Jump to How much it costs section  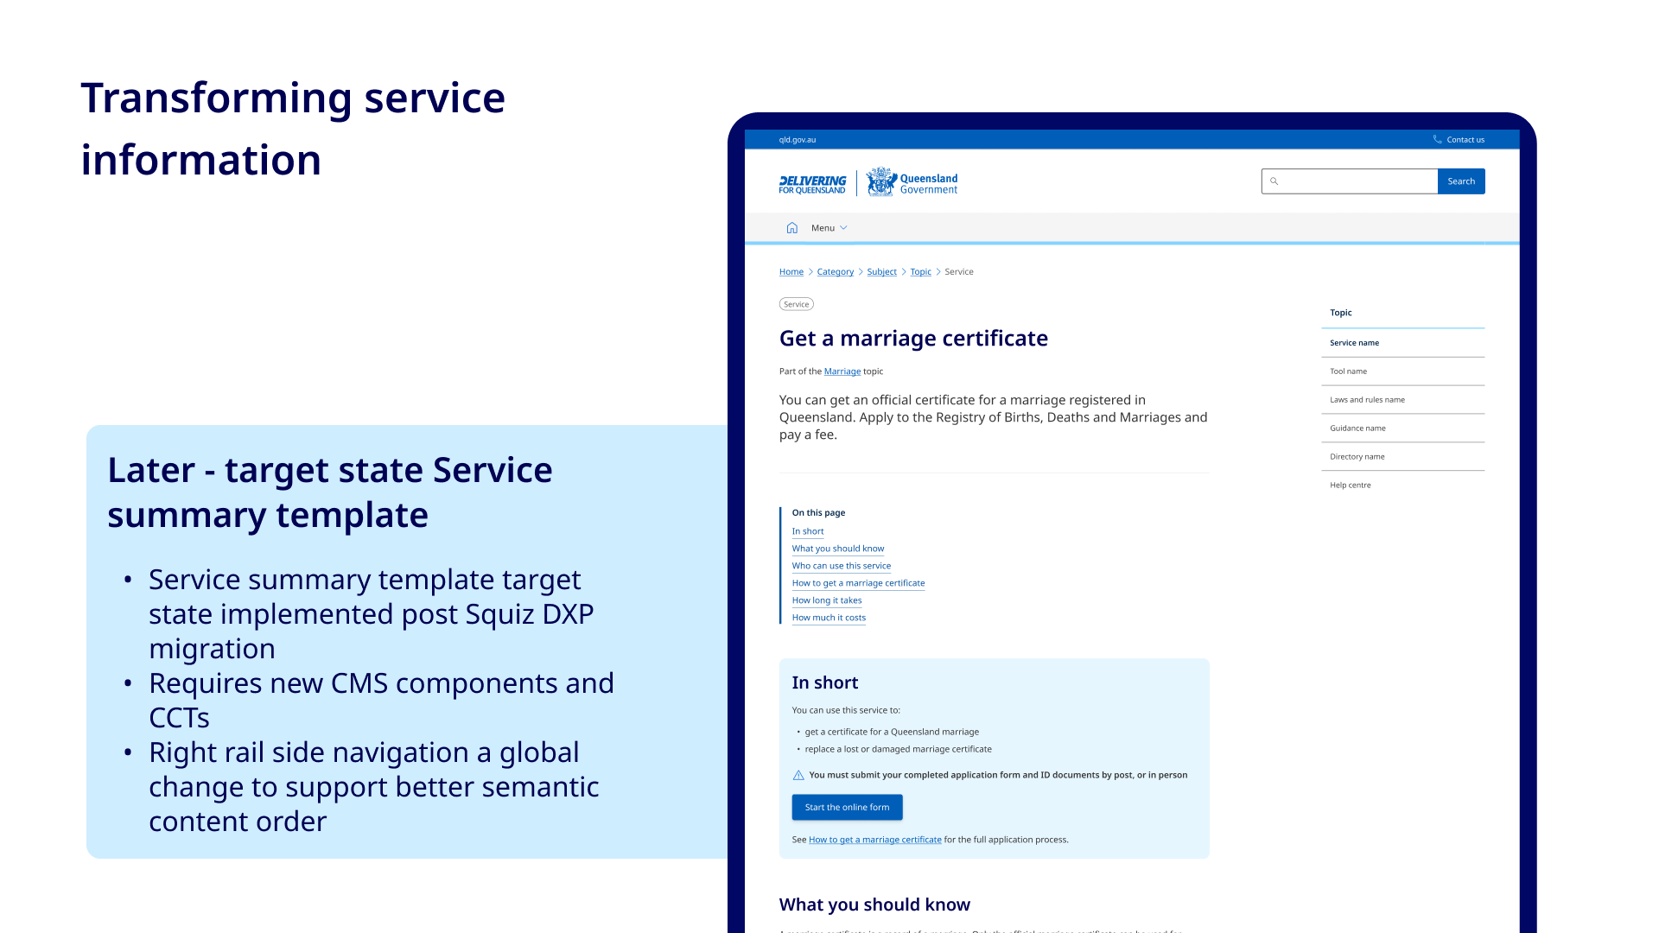click(829, 618)
